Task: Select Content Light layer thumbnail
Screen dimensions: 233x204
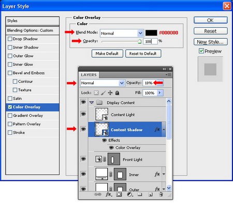Action: pos(101,114)
